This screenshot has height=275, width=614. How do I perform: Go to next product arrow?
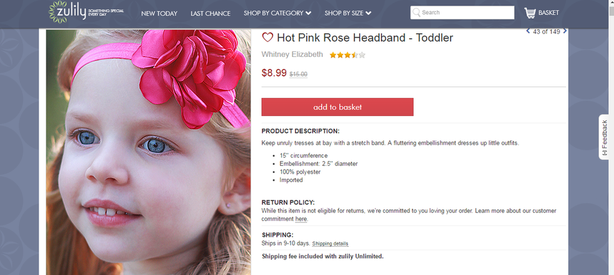pyautogui.click(x=565, y=31)
